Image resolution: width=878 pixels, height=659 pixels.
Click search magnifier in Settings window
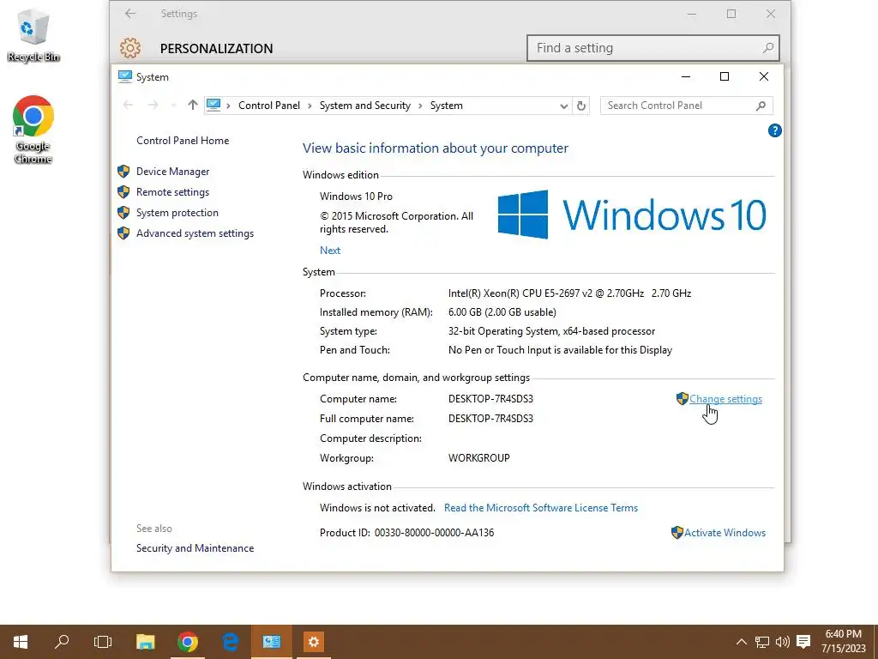tap(768, 48)
